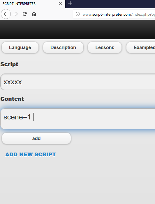Open the Examples section
Screen dimensions: 155x204
[141, 47]
